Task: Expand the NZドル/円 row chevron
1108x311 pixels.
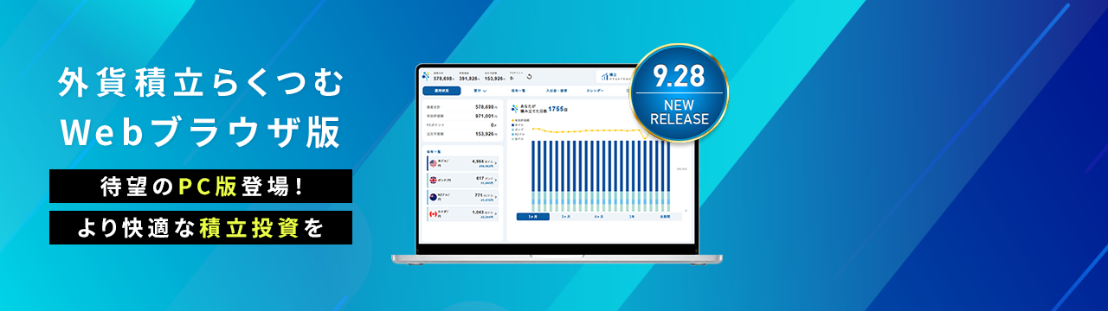Action: (x=496, y=197)
